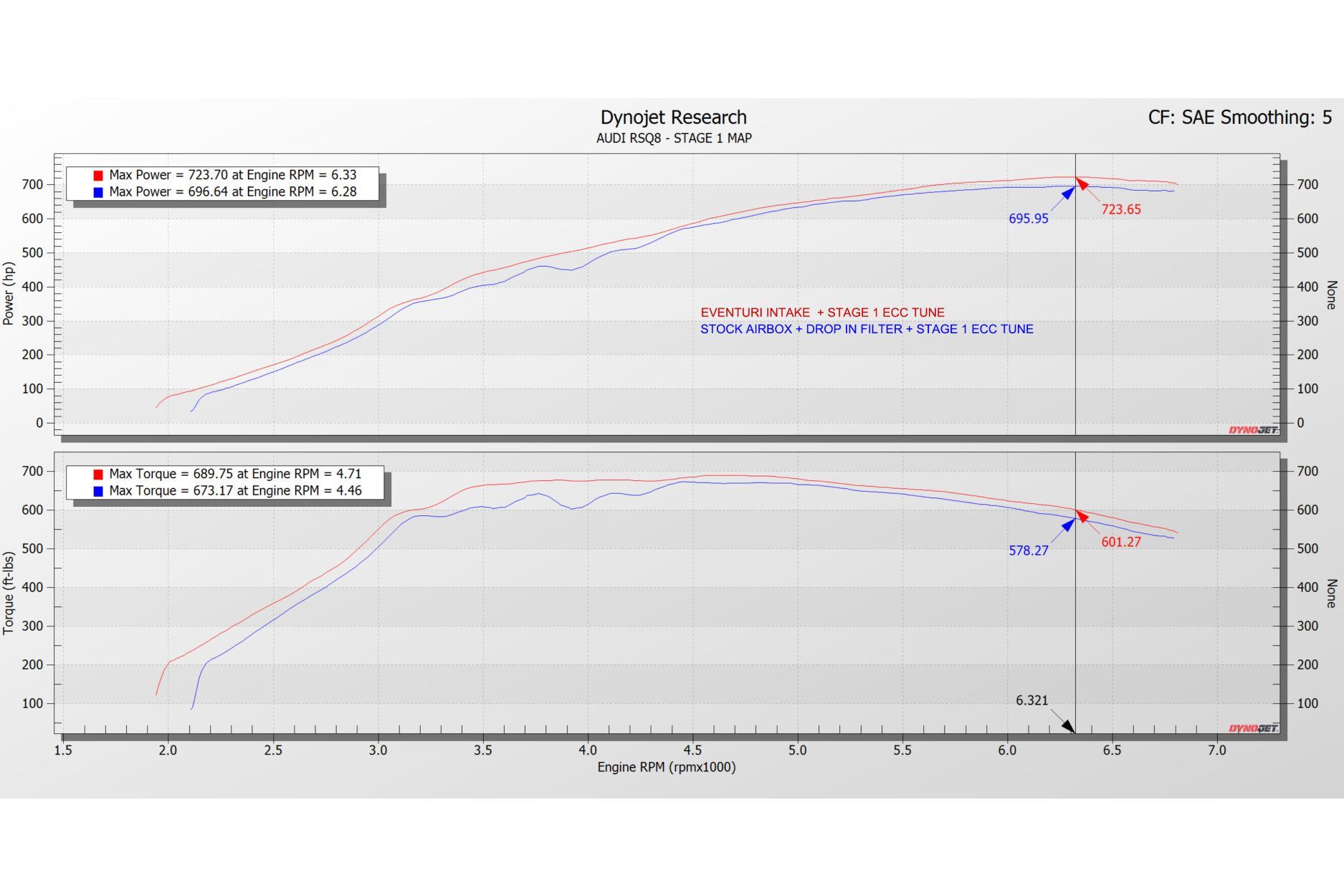Click the CF: SAE Smoothing: 5 text
This screenshot has height=896, width=1344.
1239,118
